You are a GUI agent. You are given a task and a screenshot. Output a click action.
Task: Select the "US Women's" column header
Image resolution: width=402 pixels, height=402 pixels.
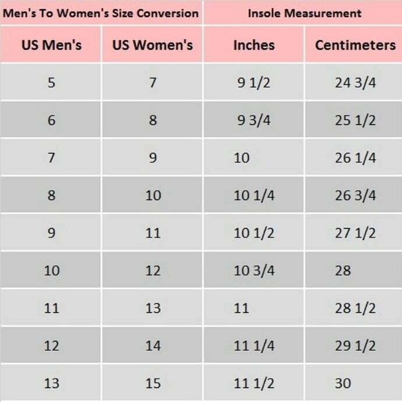tap(153, 45)
